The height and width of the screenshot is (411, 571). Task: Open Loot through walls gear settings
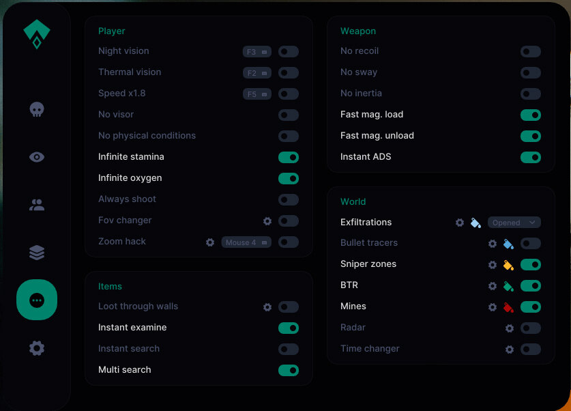click(267, 307)
